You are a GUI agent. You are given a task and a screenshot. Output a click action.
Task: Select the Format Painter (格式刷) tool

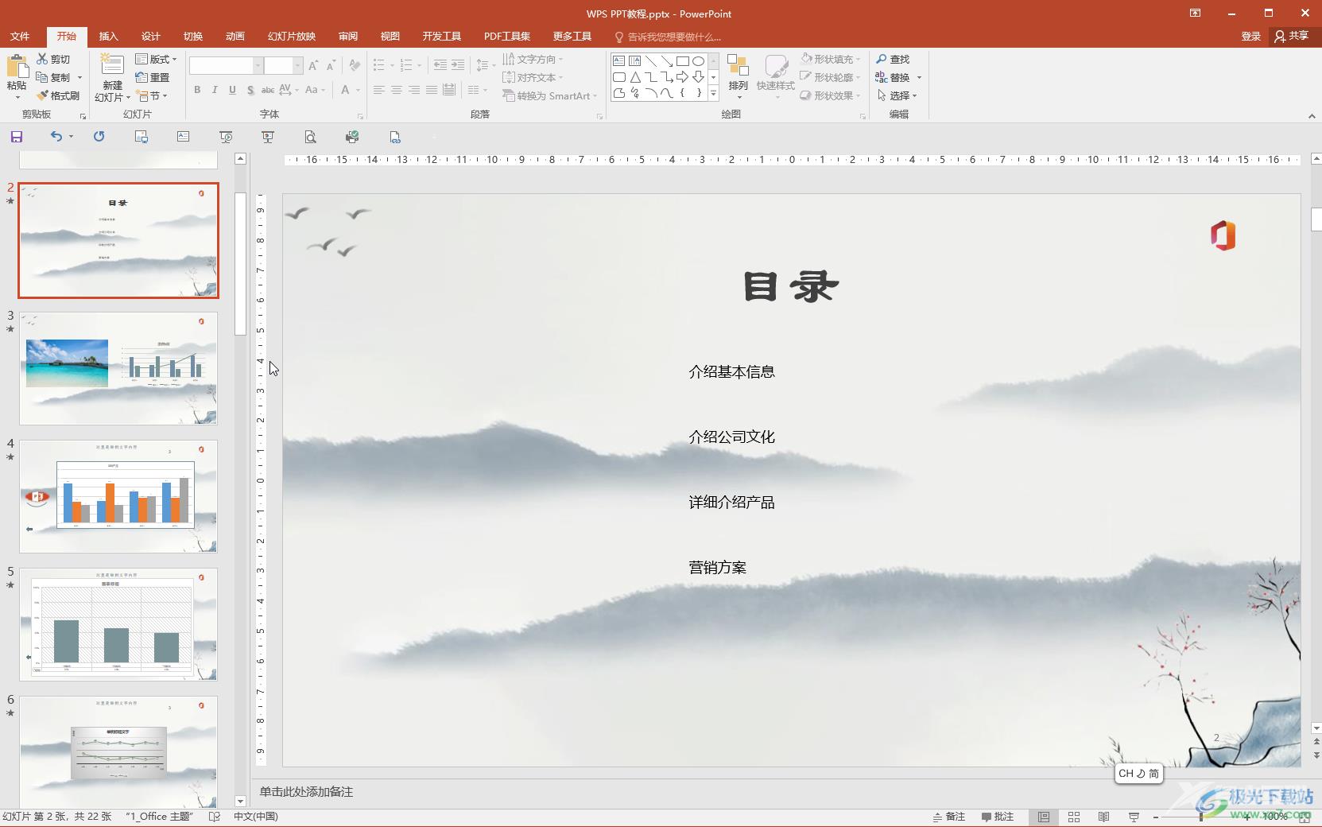(58, 95)
